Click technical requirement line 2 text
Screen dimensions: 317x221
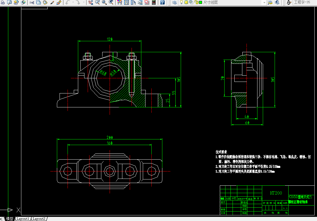(248, 166)
